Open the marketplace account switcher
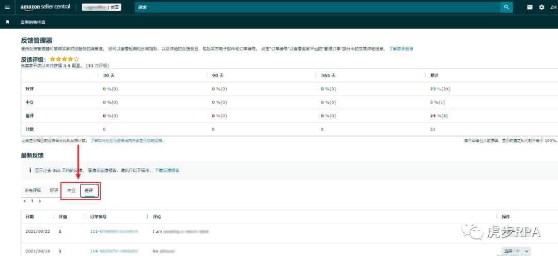558x256 pixels. pos(101,7)
